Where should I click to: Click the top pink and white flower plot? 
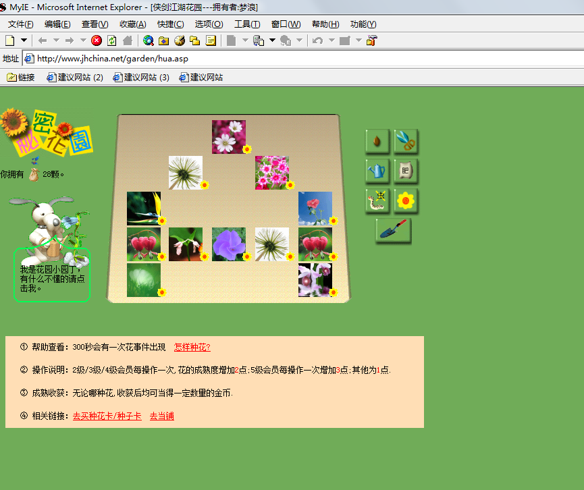pyautogui.click(x=229, y=136)
